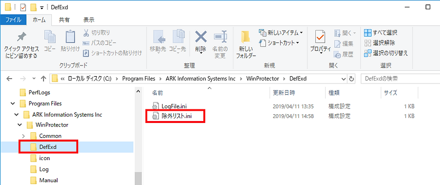Viewport: 440px width, 185px height.
Task: Go back with the left arrow
Action: [9, 79]
